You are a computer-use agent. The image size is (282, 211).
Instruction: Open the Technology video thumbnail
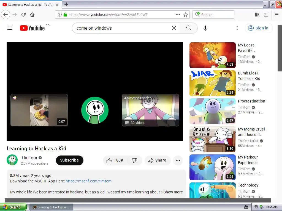point(212,190)
